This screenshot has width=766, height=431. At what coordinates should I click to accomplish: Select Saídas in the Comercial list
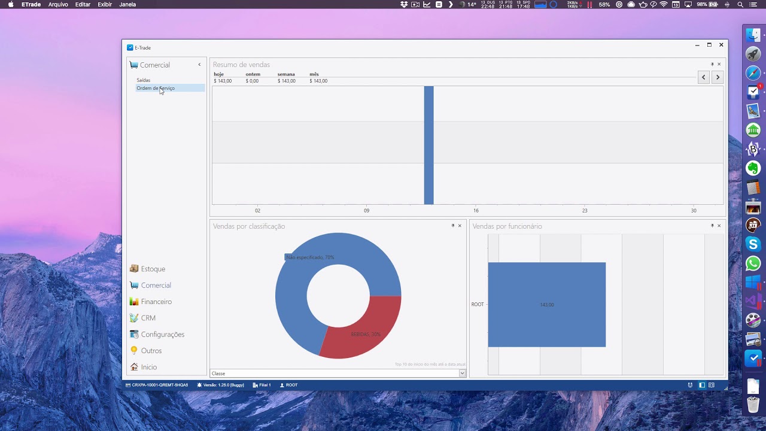[x=144, y=80]
